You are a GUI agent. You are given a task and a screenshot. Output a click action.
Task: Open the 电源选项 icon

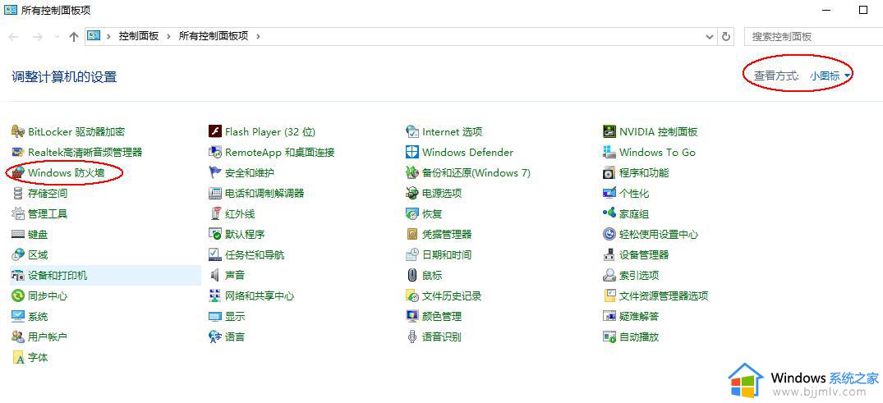(412, 193)
